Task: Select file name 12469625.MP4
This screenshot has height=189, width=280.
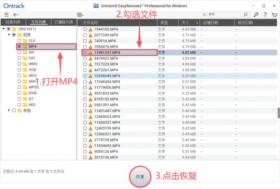Action: (107, 116)
